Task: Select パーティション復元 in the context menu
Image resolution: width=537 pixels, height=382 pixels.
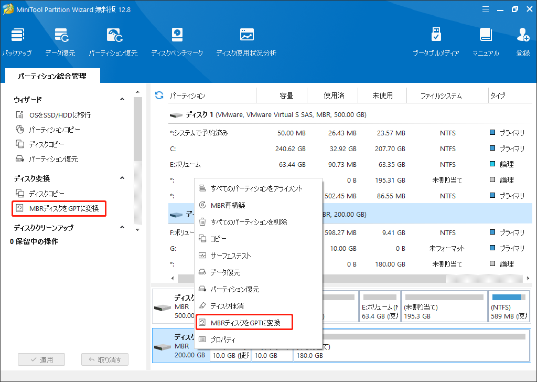Action: pyautogui.click(x=258, y=289)
